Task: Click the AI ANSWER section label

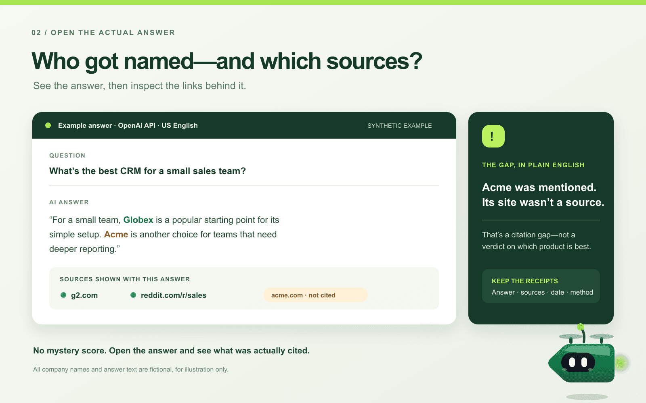Action: tap(69, 202)
